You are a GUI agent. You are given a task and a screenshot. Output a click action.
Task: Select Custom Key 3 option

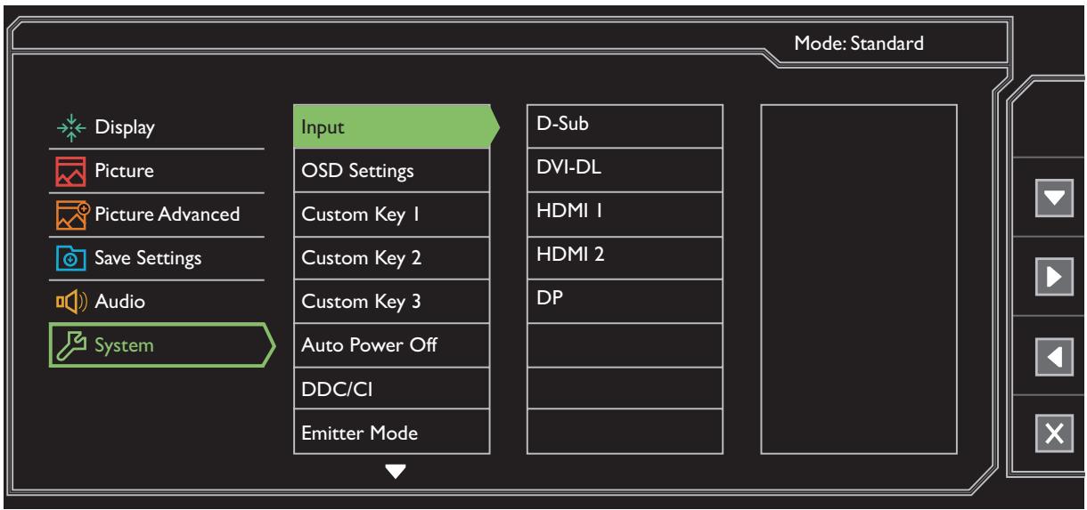pyautogui.click(x=392, y=301)
